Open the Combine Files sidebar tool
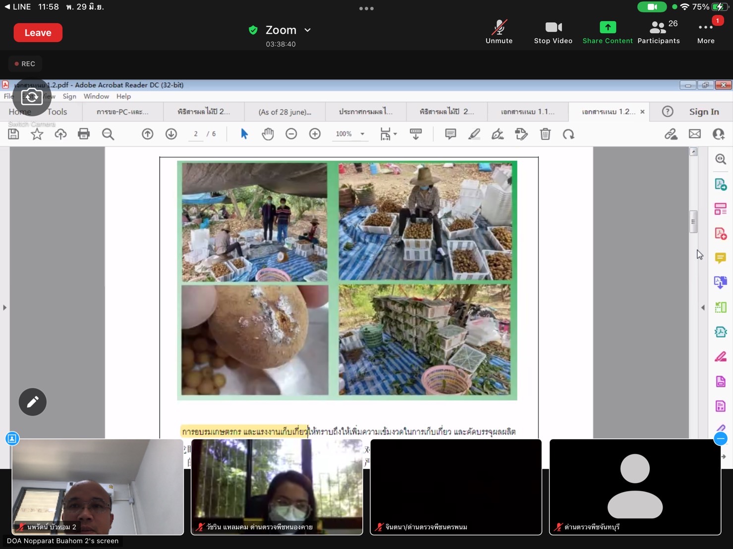The height and width of the screenshot is (549, 733). [721, 282]
